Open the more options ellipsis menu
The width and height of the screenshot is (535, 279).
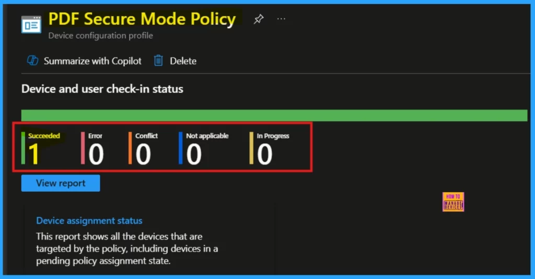coord(281,19)
